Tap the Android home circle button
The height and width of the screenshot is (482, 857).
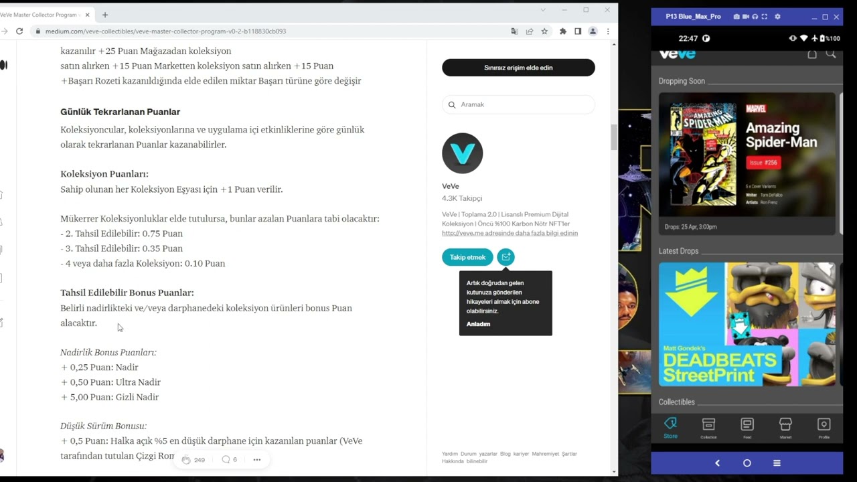[x=747, y=463]
